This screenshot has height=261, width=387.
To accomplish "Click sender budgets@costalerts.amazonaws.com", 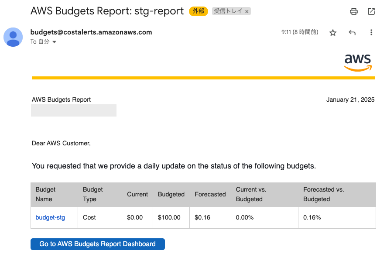I will coord(91,32).
